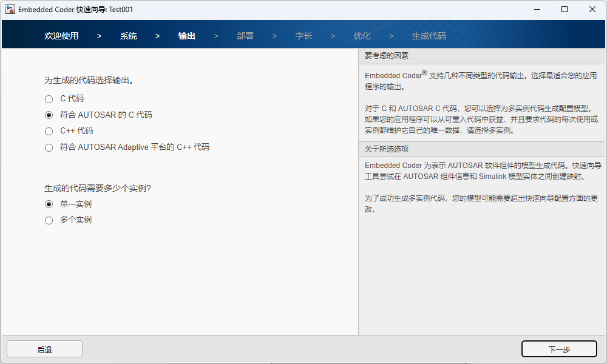Switch to the 优化 step

point(362,36)
